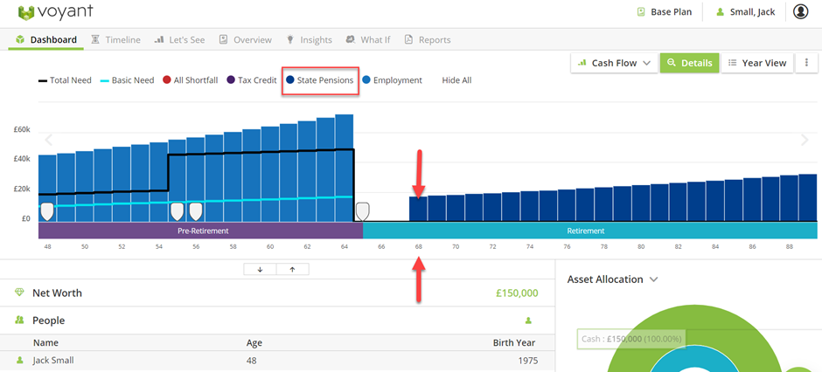The height and width of the screenshot is (372, 822).
Task: Expand the Cash Flow chart dropdown
Action: click(x=613, y=63)
